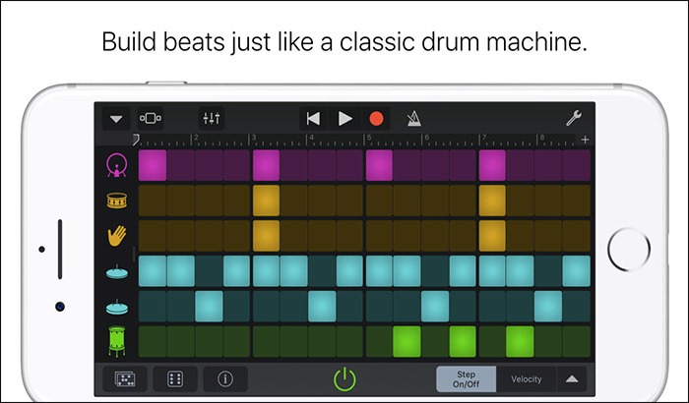689x403 pixels.
Task: Turn off the last upper hi-hat step
Action: [x=577, y=271]
